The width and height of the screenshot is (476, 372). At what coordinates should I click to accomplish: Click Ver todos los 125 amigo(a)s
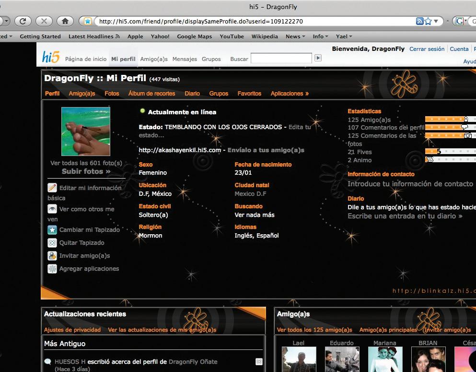314,330
